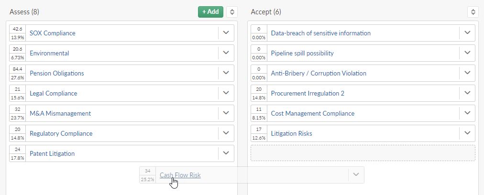Screen dimensions: 484x195
Task: Expand the Pipeline spill possibility chevron
Action: 467,53
